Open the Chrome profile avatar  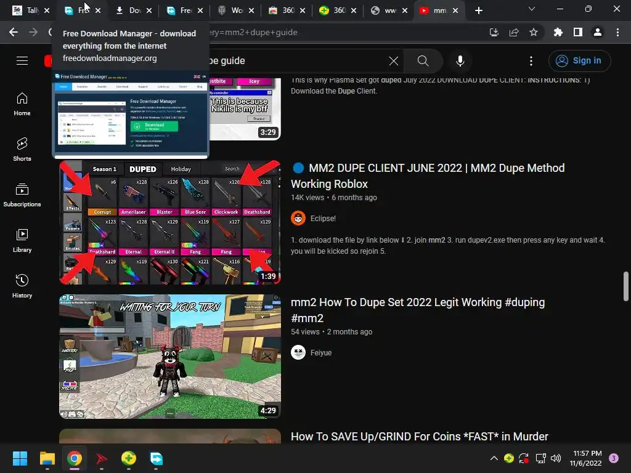pyautogui.click(x=598, y=32)
